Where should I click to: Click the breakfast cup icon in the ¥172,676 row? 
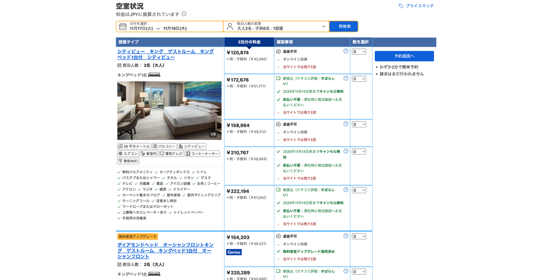(x=278, y=79)
